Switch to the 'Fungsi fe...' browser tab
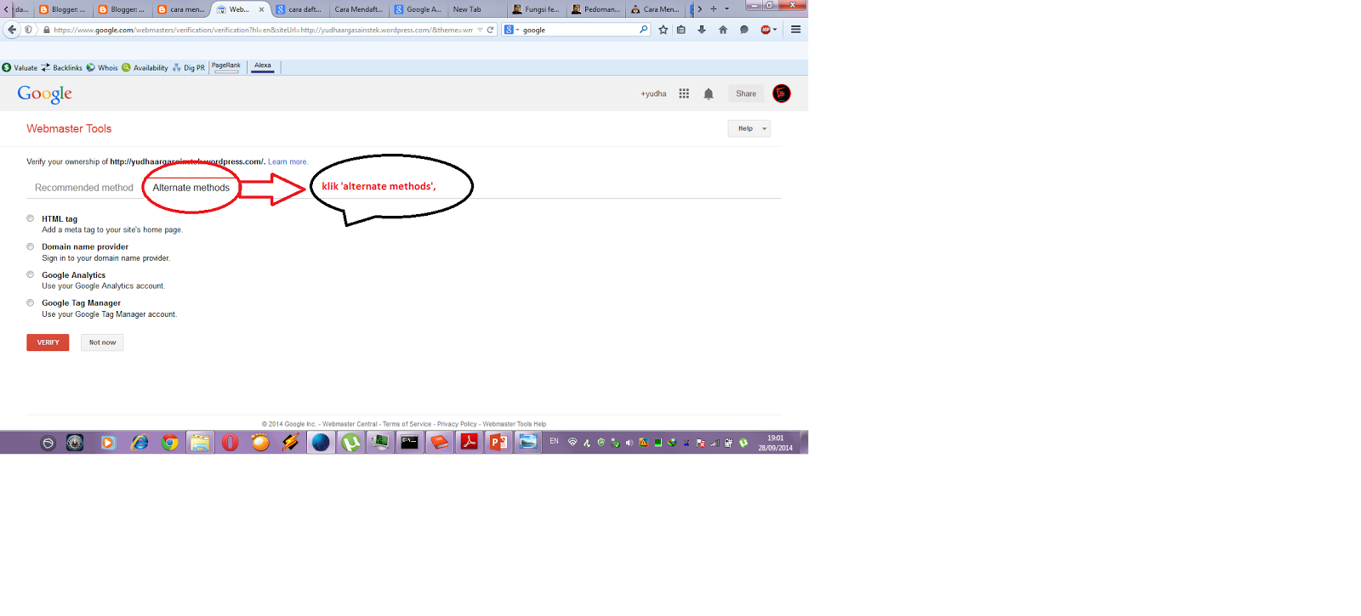The image size is (1361, 616). click(536, 9)
